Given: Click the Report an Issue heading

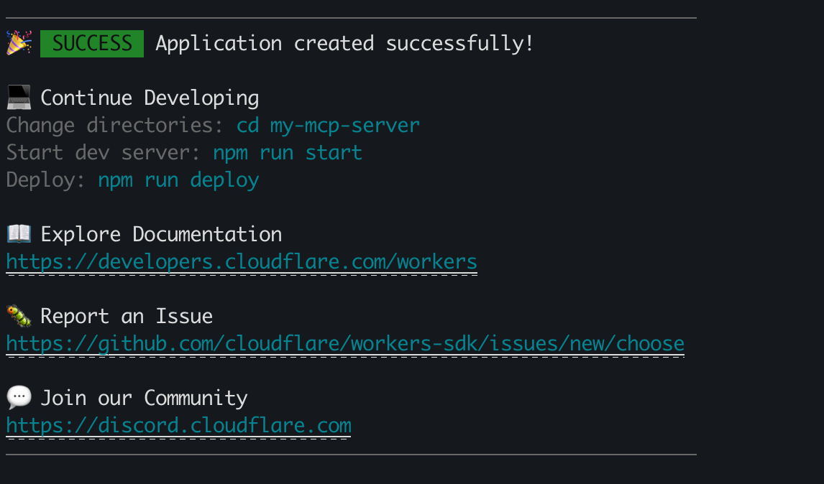Looking at the screenshot, I should point(127,316).
